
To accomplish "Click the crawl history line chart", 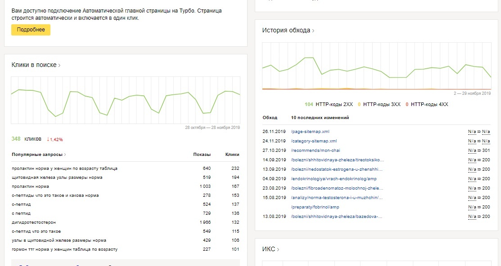I will click(376, 66).
